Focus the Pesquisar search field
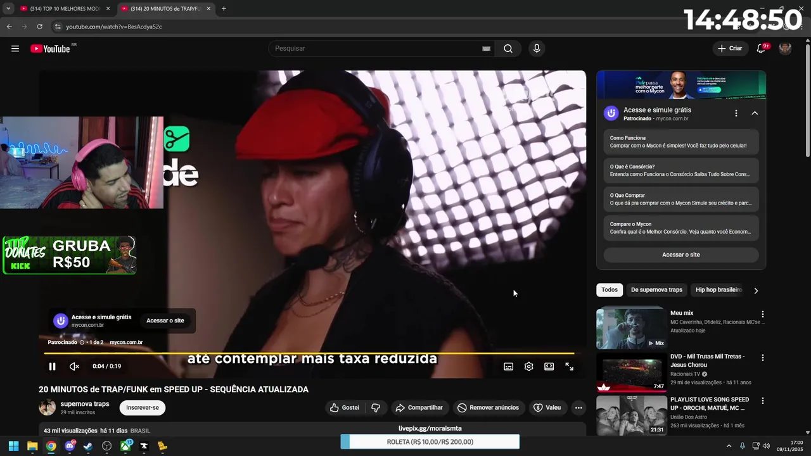811x456 pixels. [x=380, y=49]
